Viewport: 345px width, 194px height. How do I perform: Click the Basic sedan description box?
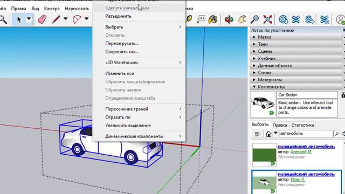[x=307, y=108]
